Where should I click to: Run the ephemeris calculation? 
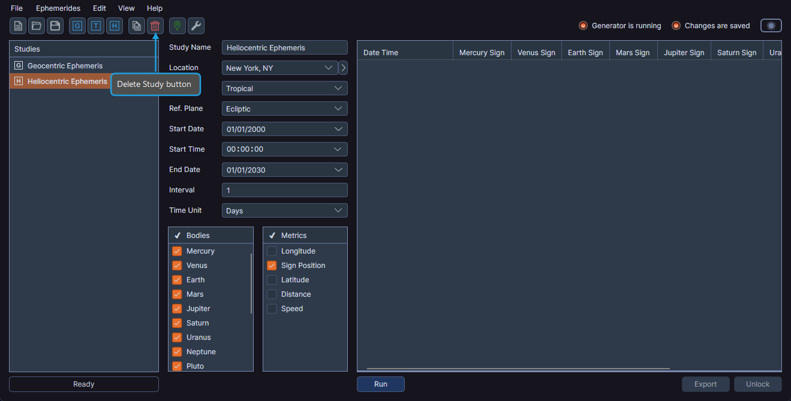(x=380, y=384)
